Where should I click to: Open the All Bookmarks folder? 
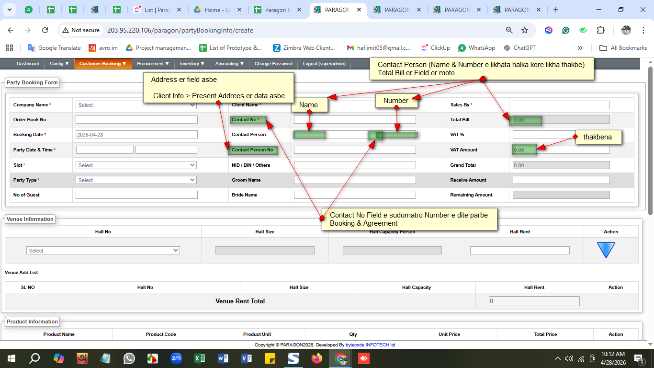(623, 48)
